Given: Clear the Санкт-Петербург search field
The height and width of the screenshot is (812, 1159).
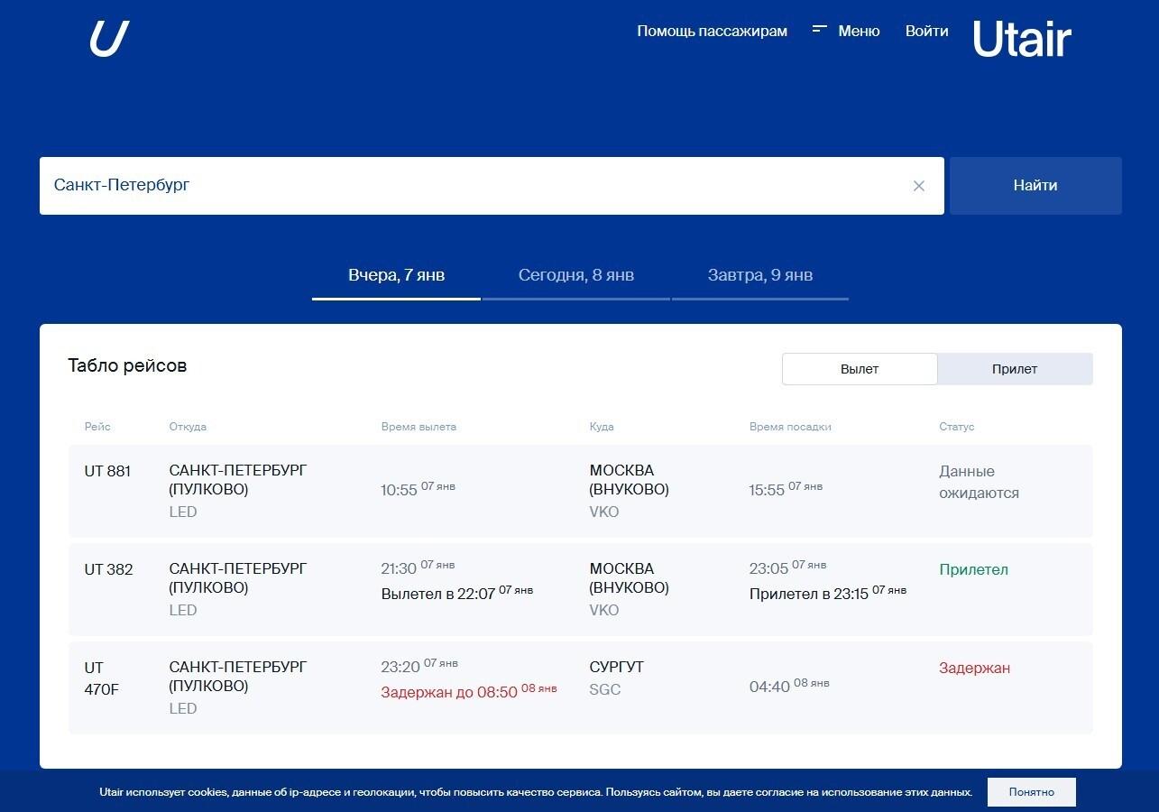Looking at the screenshot, I should coord(918,186).
